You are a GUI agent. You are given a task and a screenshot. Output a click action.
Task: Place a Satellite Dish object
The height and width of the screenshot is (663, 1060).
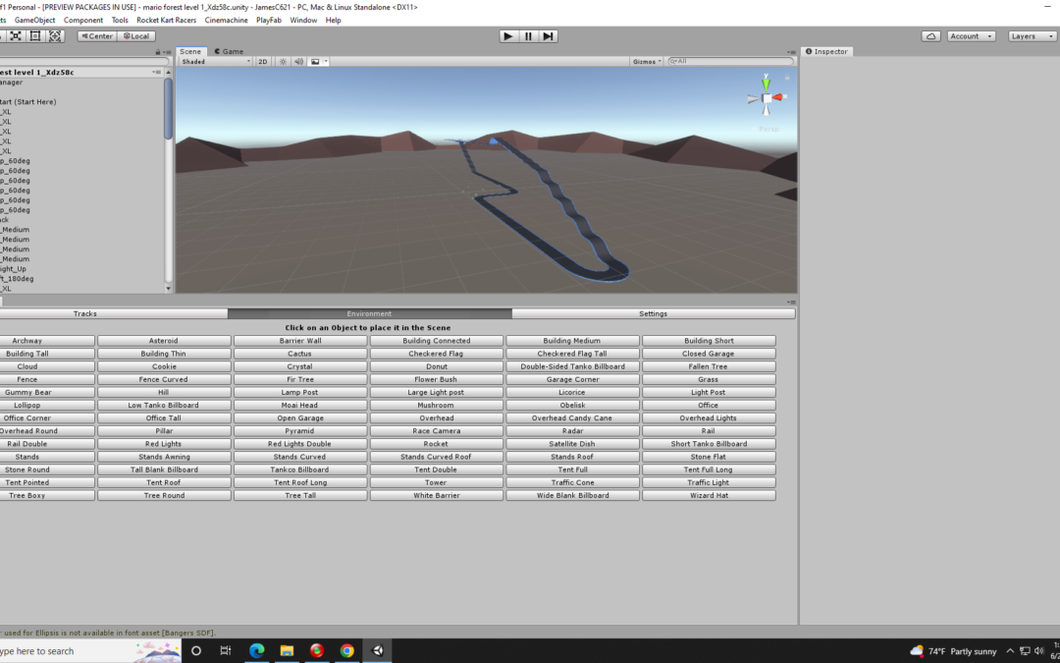coord(572,445)
